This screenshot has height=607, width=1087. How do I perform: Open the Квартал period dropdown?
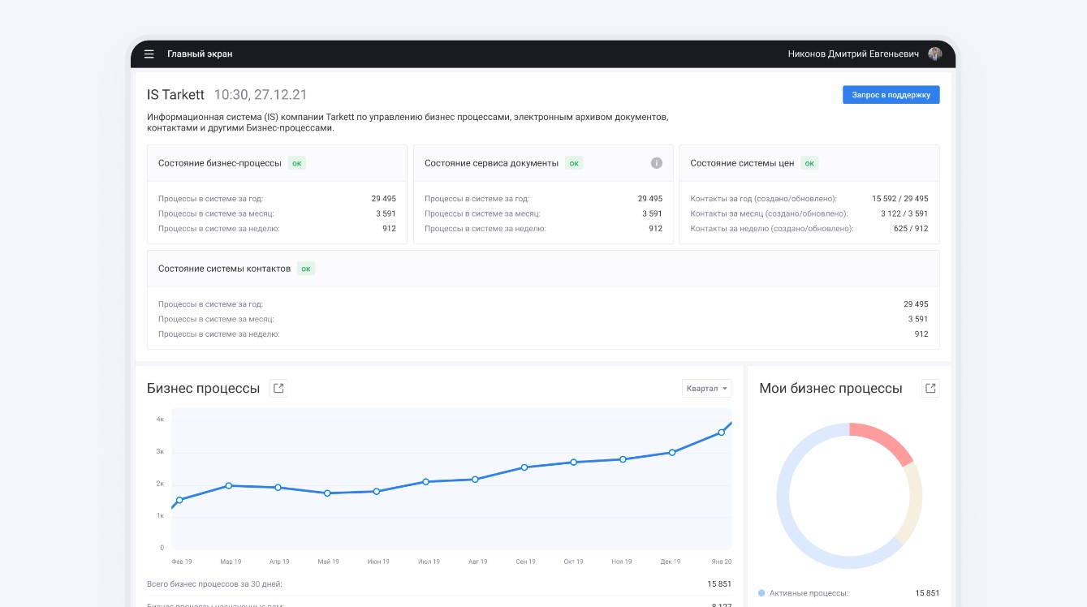(x=707, y=389)
